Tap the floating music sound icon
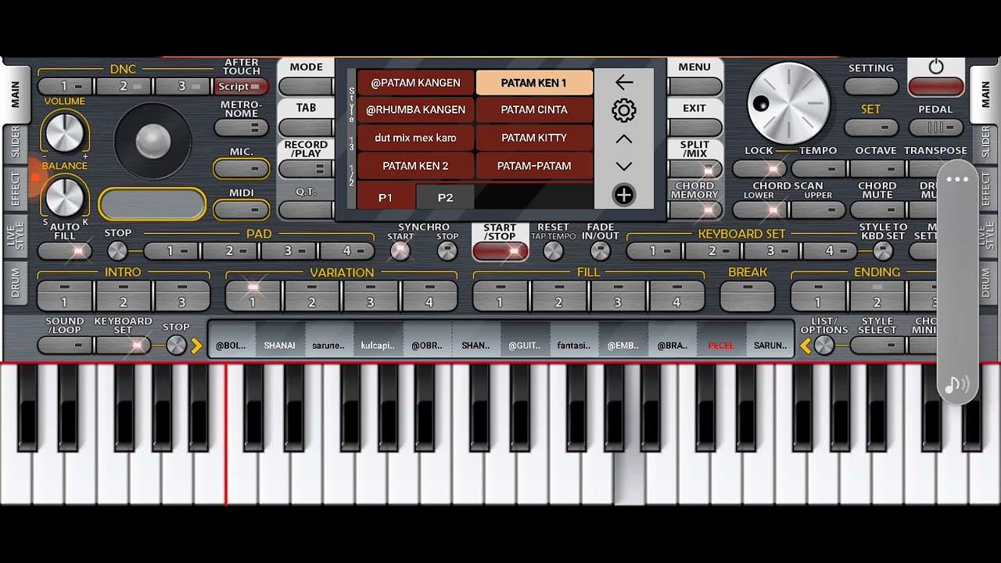Image resolution: width=1001 pixels, height=563 pixels. point(957,384)
